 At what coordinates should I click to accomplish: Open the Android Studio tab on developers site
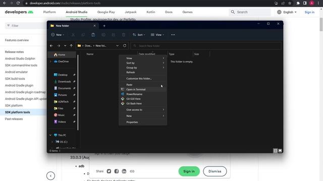coord(77,12)
